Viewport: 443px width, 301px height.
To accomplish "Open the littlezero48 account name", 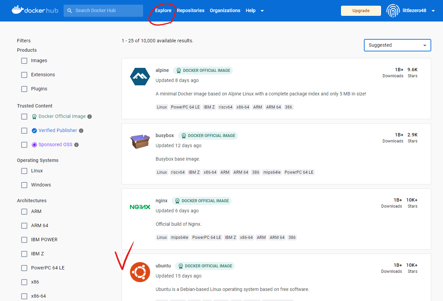I will point(414,10).
